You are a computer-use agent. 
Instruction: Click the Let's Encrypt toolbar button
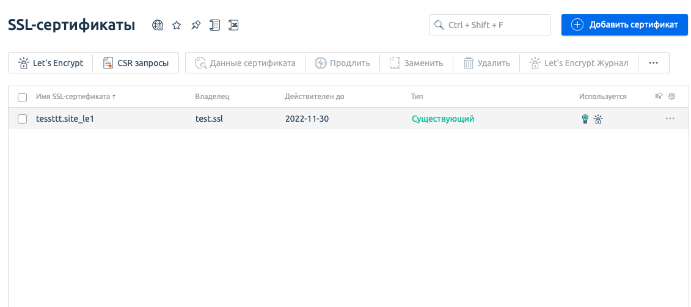pyautogui.click(x=51, y=63)
